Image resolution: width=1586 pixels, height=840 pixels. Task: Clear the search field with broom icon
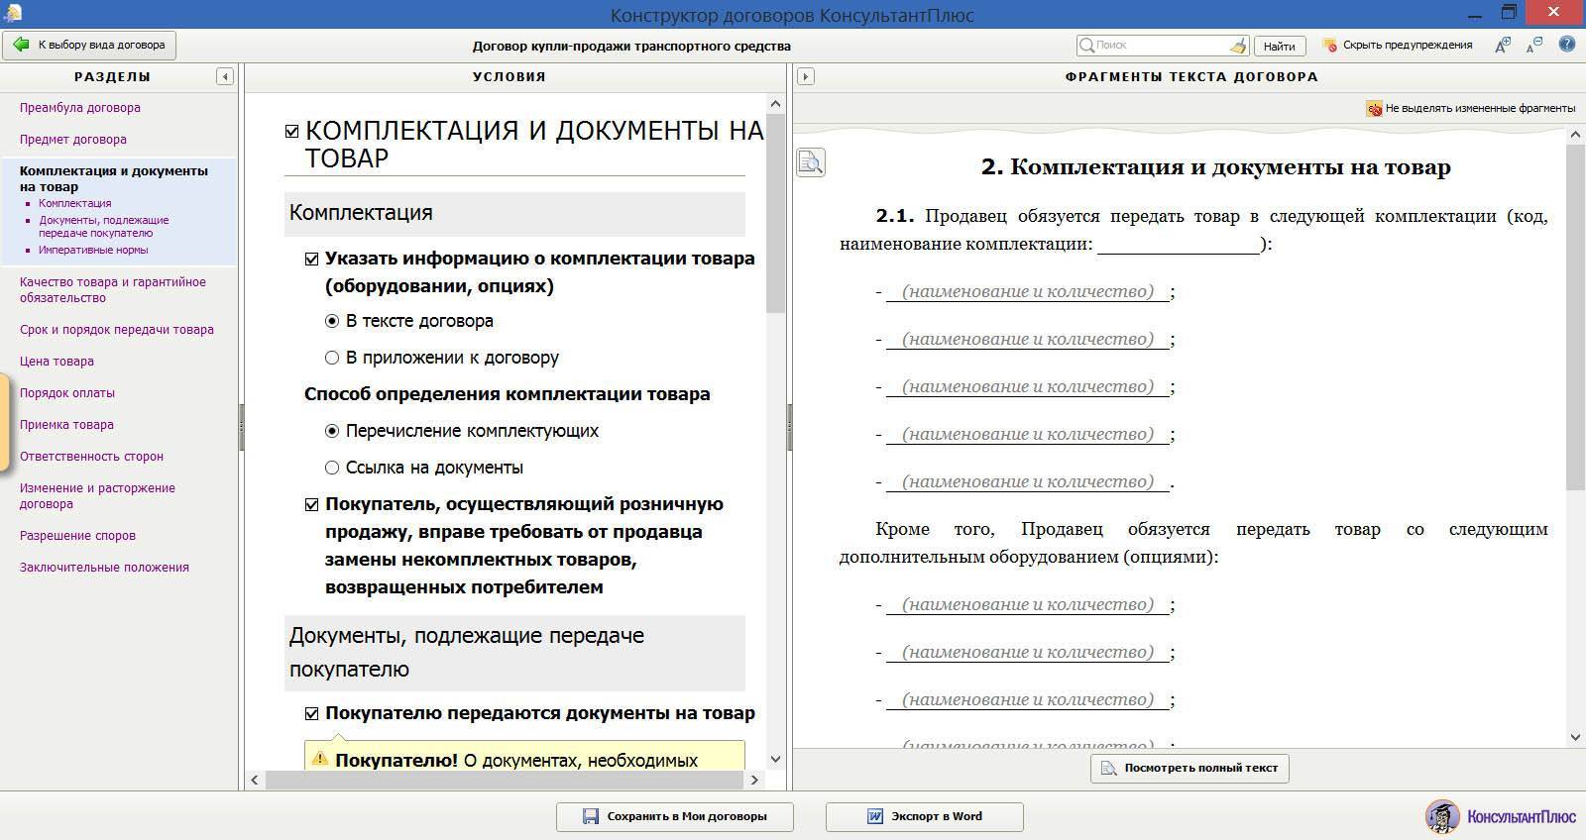tap(1237, 46)
